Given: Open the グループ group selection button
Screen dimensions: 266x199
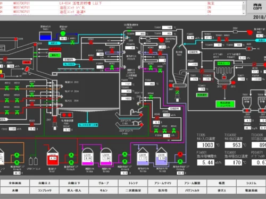Looking at the screenshot, I should click(x=104, y=183).
